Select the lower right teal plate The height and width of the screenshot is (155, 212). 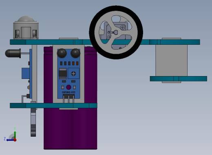click(179, 79)
